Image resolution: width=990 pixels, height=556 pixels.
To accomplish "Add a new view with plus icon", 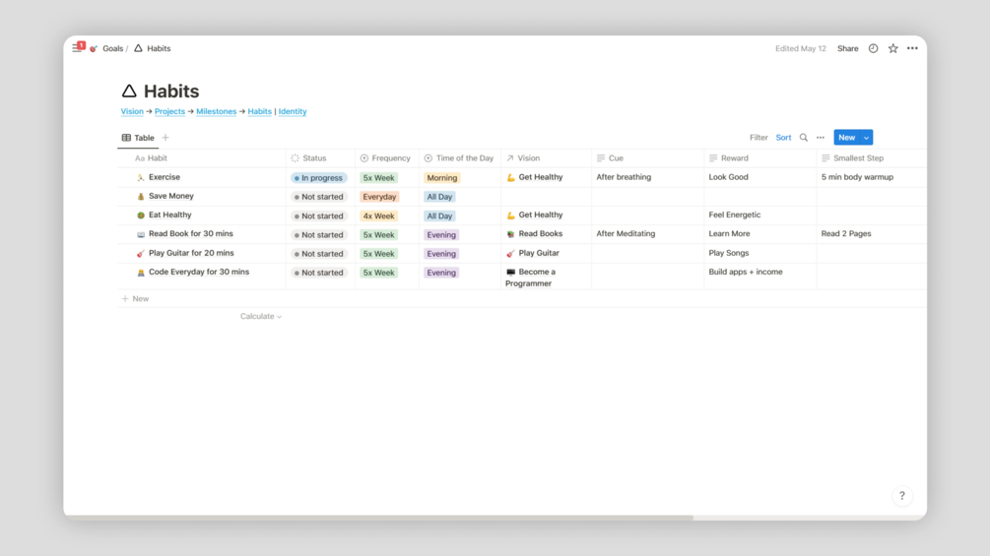I will (x=165, y=138).
